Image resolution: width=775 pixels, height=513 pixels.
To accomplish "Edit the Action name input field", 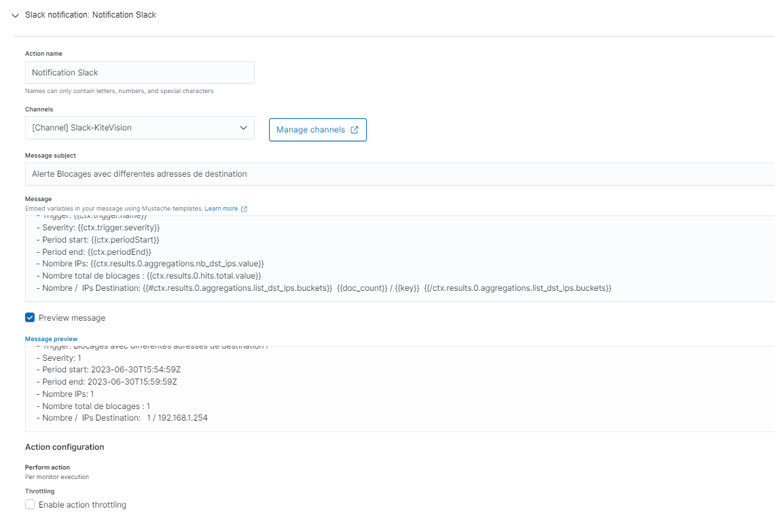I will pos(139,73).
